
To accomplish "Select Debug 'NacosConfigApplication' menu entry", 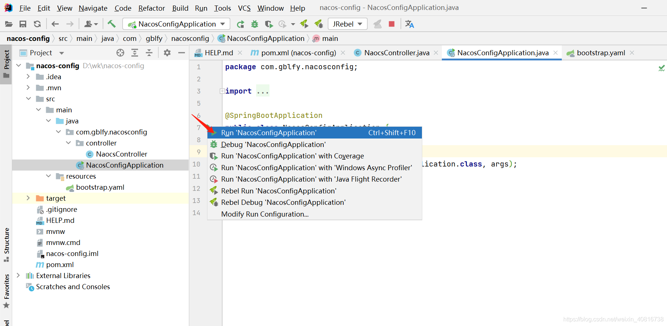I will (x=314, y=144).
